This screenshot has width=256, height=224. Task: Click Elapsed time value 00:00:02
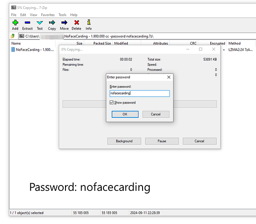pos(126,59)
